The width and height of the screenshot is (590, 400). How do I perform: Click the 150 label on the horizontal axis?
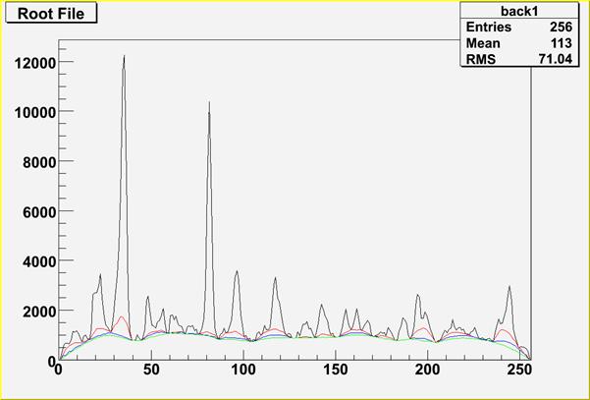click(336, 371)
